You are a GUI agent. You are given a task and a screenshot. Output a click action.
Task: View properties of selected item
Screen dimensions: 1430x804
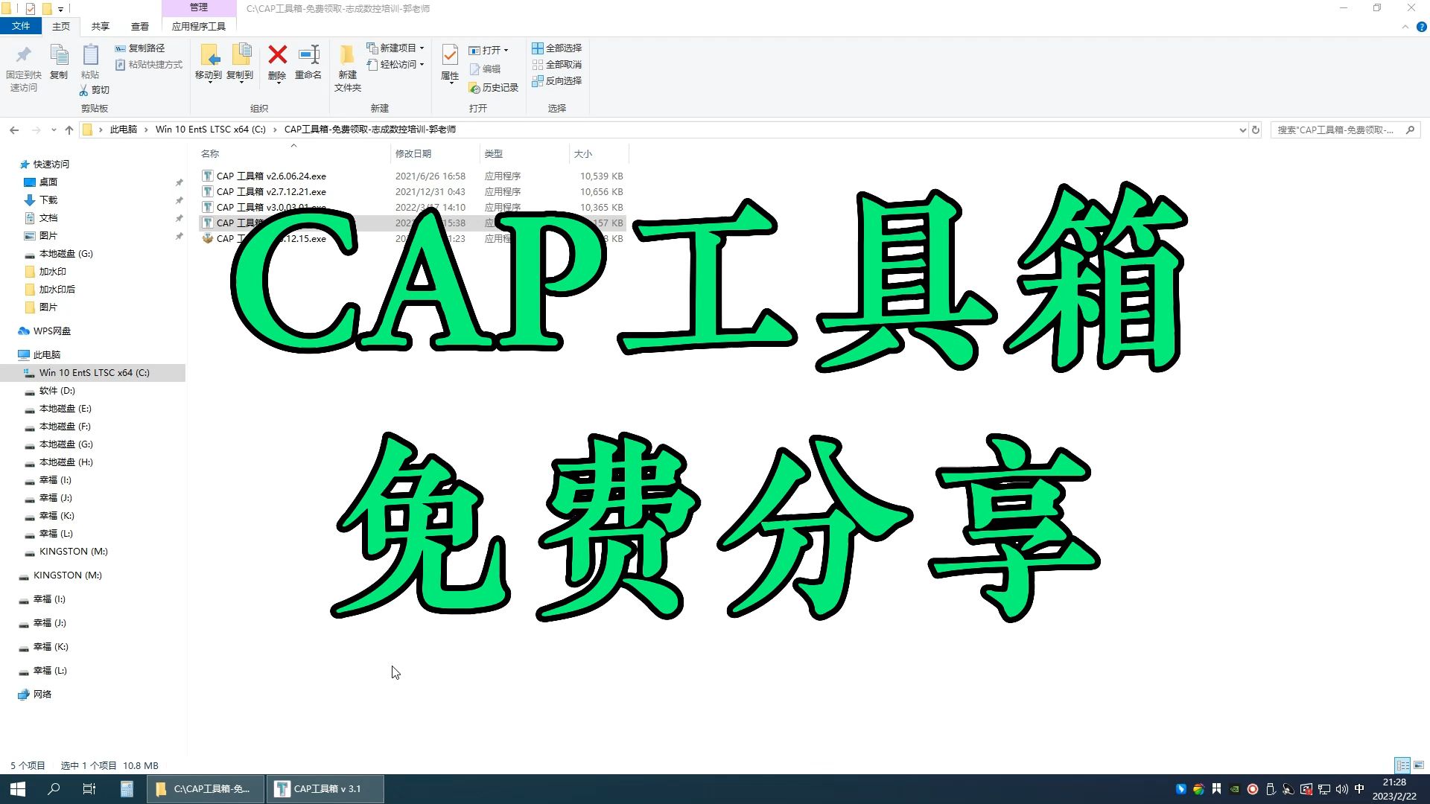(x=449, y=67)
